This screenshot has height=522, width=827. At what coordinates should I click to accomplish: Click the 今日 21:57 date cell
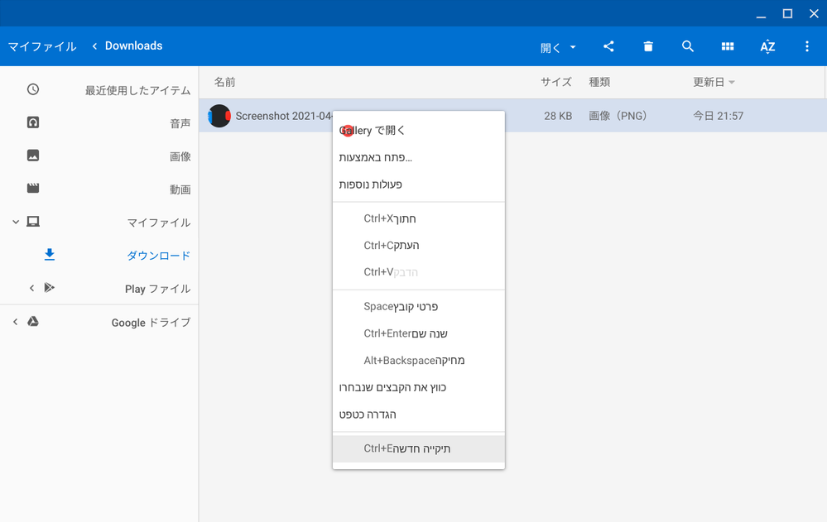click(x=718, y=116)
